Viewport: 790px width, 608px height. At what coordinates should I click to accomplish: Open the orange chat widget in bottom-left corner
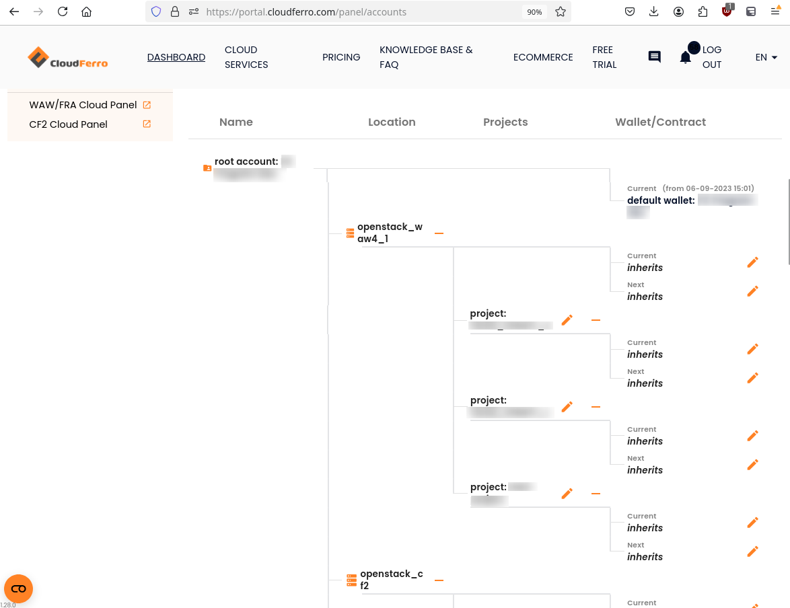click(x=18, y=588)
